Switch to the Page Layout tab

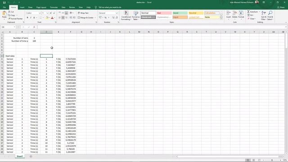(41, 7)
